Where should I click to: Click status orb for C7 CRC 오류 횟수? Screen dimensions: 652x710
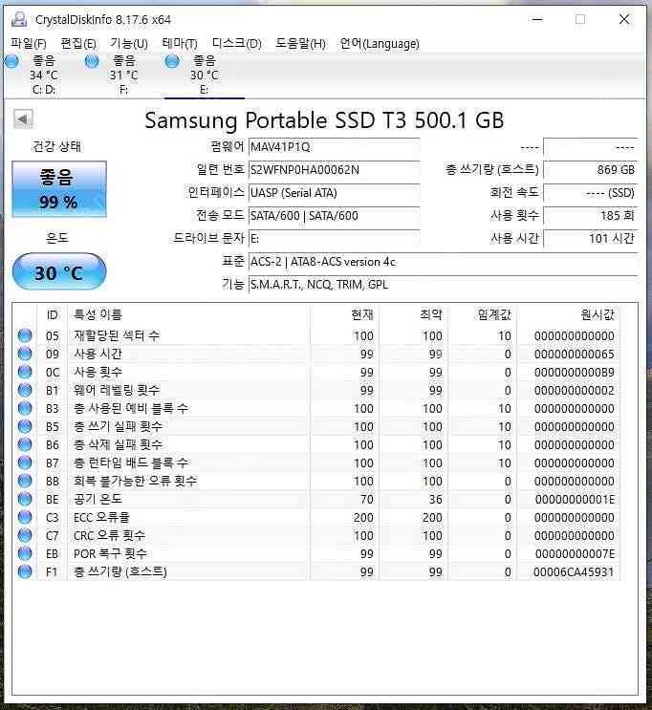click(x=25, y=535)
